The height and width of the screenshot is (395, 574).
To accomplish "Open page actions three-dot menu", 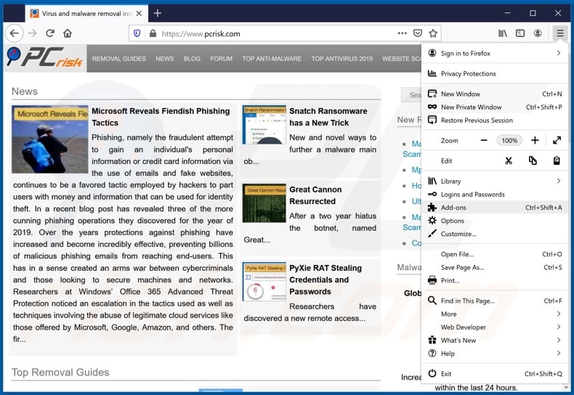I will pos(402,33).
